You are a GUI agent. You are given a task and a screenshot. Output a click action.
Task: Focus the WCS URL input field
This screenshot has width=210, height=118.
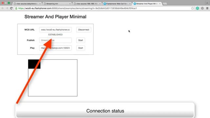(x=55, y=30)
